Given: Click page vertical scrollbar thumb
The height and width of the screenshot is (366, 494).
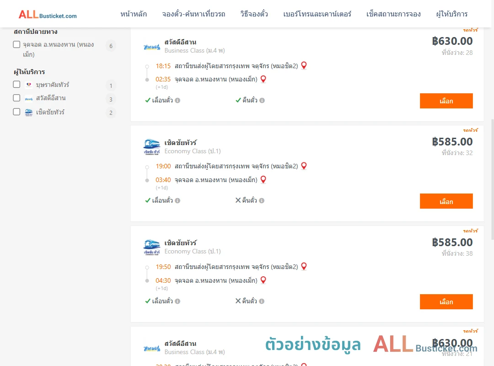Looking at the screenshot, I should point(493,180).
